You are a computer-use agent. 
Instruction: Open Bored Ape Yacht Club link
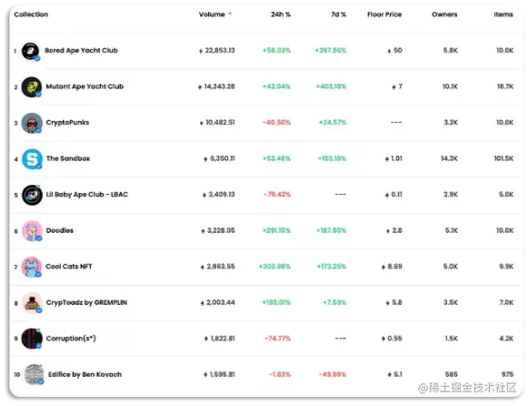81,50
